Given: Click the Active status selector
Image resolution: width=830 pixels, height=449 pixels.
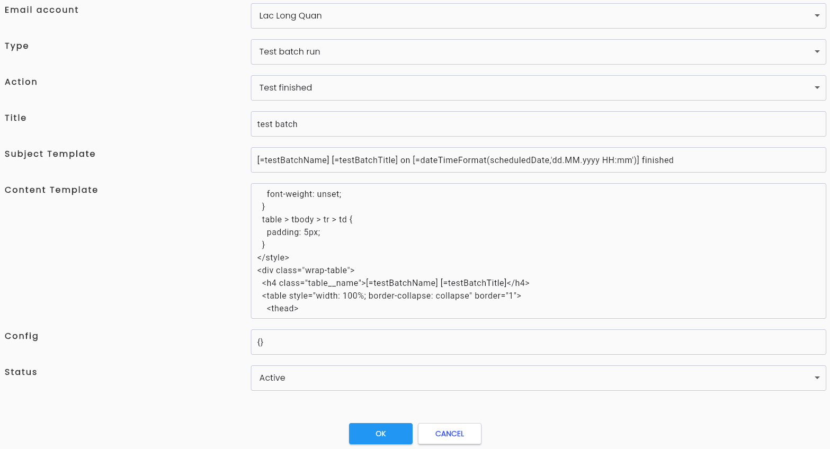Looking at the screenshot, I should (538, 378).
